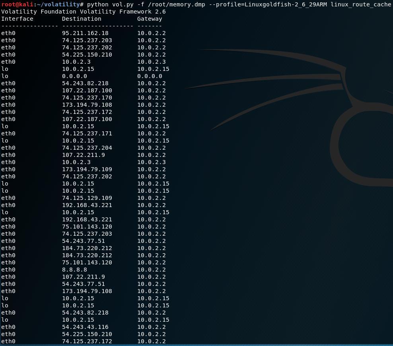Screen dimensions: 393x346
Task: Select destination 95.211.162.18
Action: pyautogui.click(x=85, y=33)
